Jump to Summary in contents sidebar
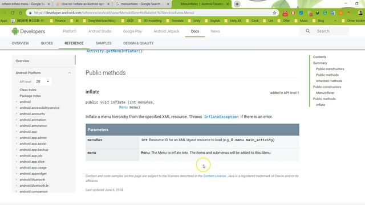This screenshot has width=365, height=205. [320, 63]
